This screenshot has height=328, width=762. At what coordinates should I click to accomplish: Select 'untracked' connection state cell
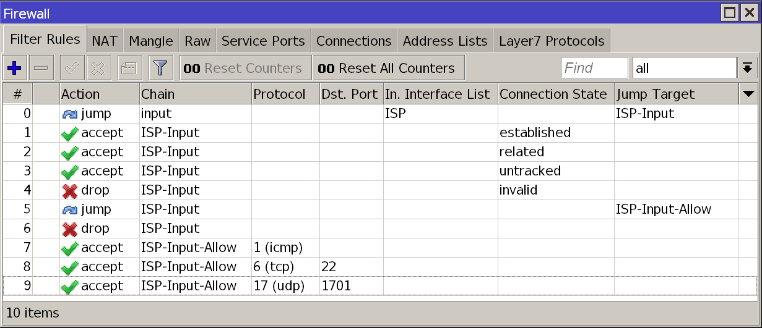[556, 171]
